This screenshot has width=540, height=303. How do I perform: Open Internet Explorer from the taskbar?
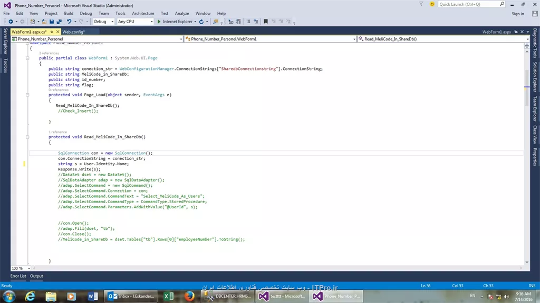click(x=30, y=296)
